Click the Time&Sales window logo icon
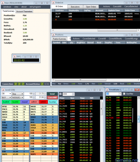Image resolution: width=140 pixels, height=162 pixels. 107,90
